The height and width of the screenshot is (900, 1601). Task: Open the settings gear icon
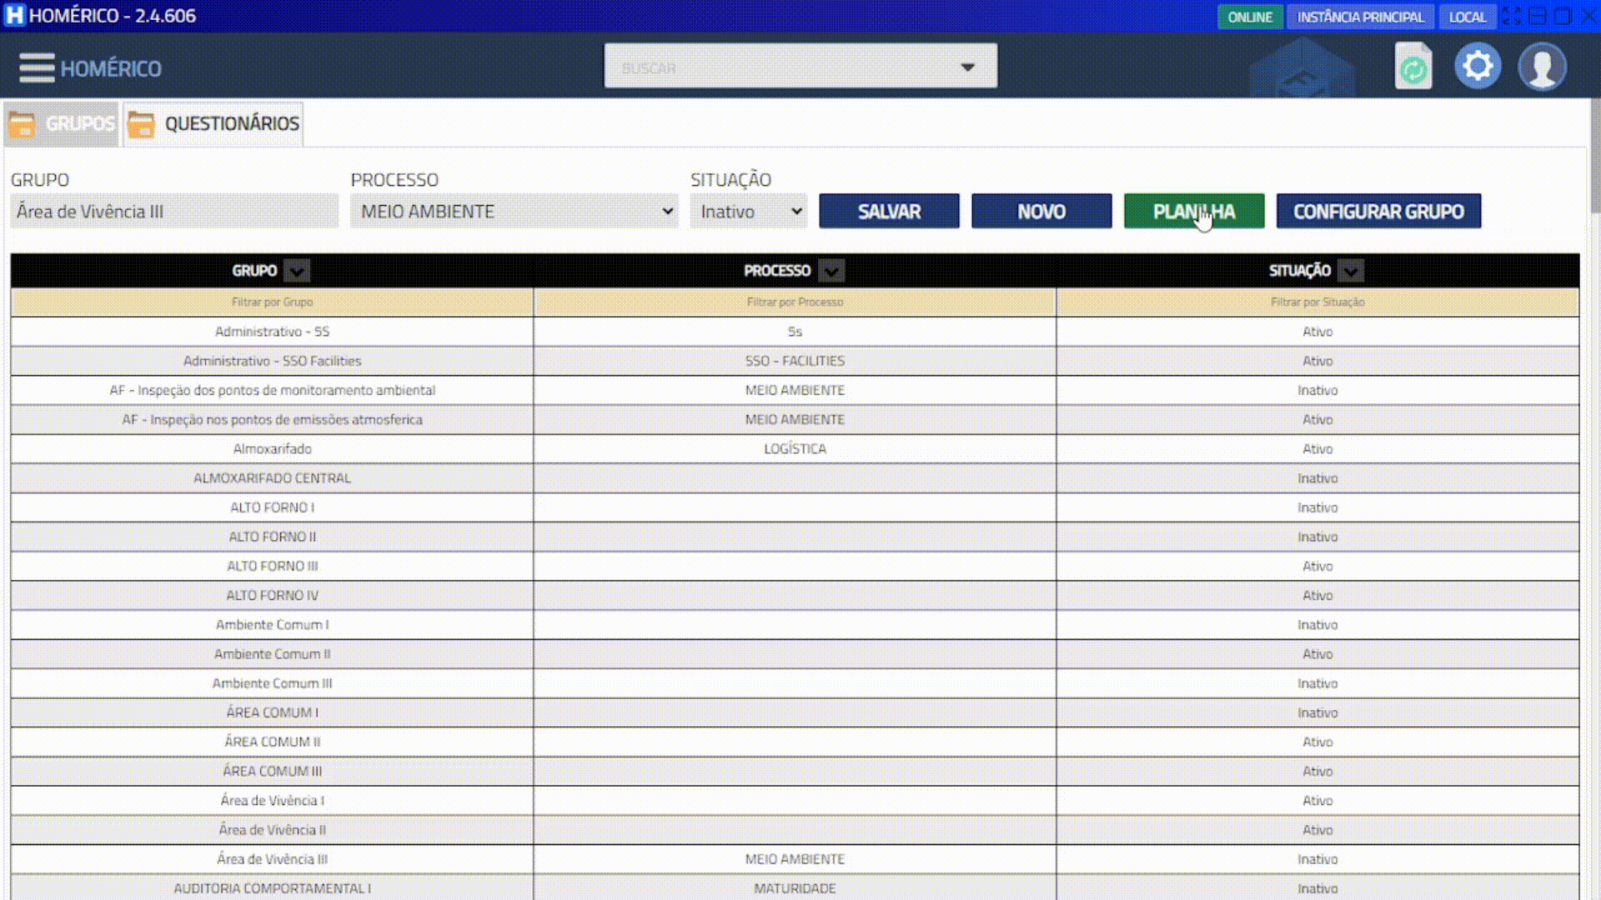[x=1478, y=67]
